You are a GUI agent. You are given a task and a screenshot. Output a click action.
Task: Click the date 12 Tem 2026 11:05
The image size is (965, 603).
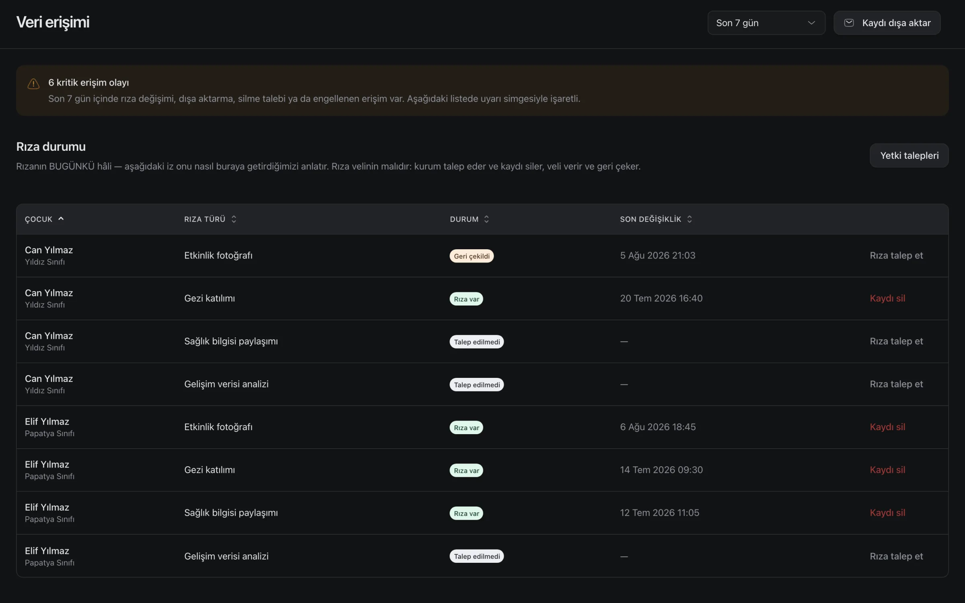[x=659, y=513]
